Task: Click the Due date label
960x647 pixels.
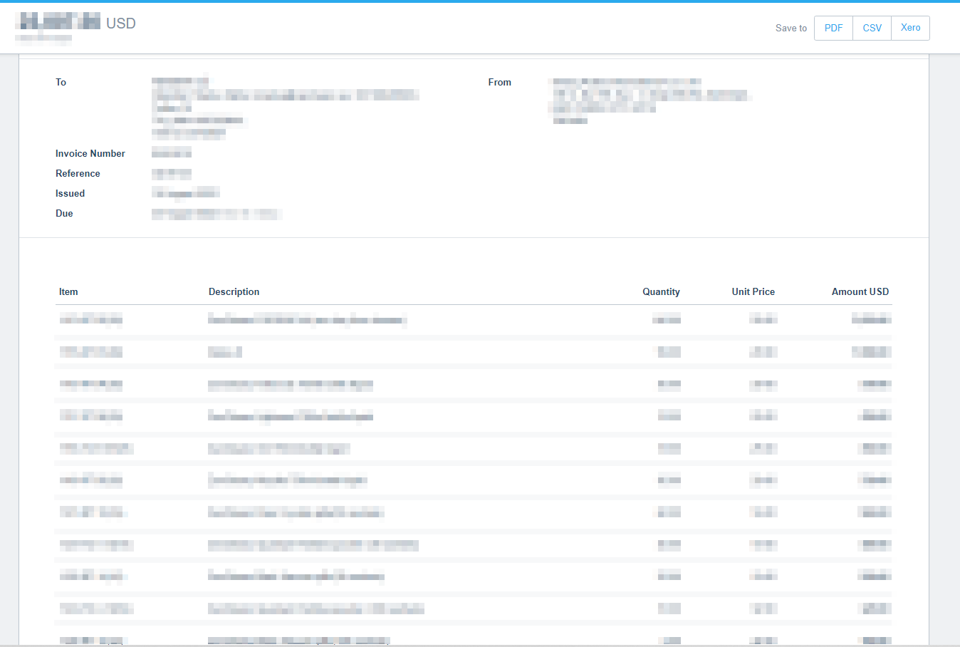Action: (64, 214)
